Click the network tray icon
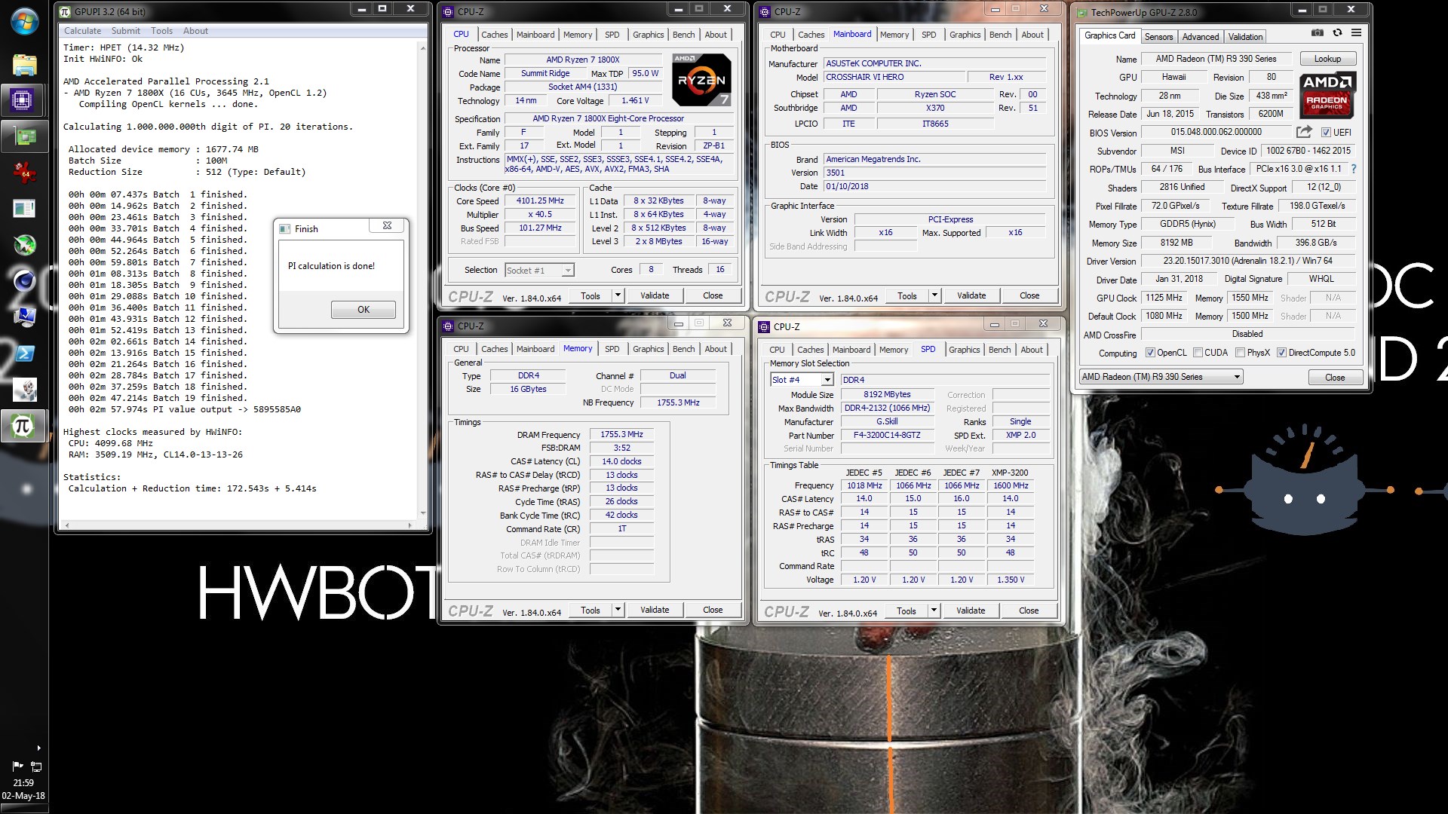1448x814 pixels. point(35,766)
